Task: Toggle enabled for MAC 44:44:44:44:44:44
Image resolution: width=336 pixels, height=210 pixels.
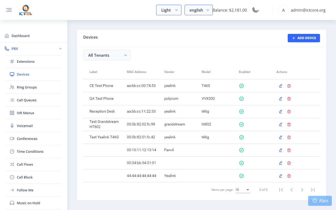Action: coord(241,176)
